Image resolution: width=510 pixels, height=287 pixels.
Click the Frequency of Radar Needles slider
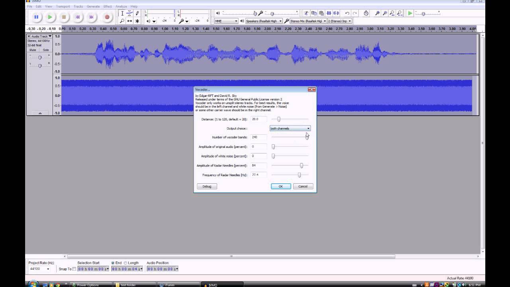click(299, 175)
